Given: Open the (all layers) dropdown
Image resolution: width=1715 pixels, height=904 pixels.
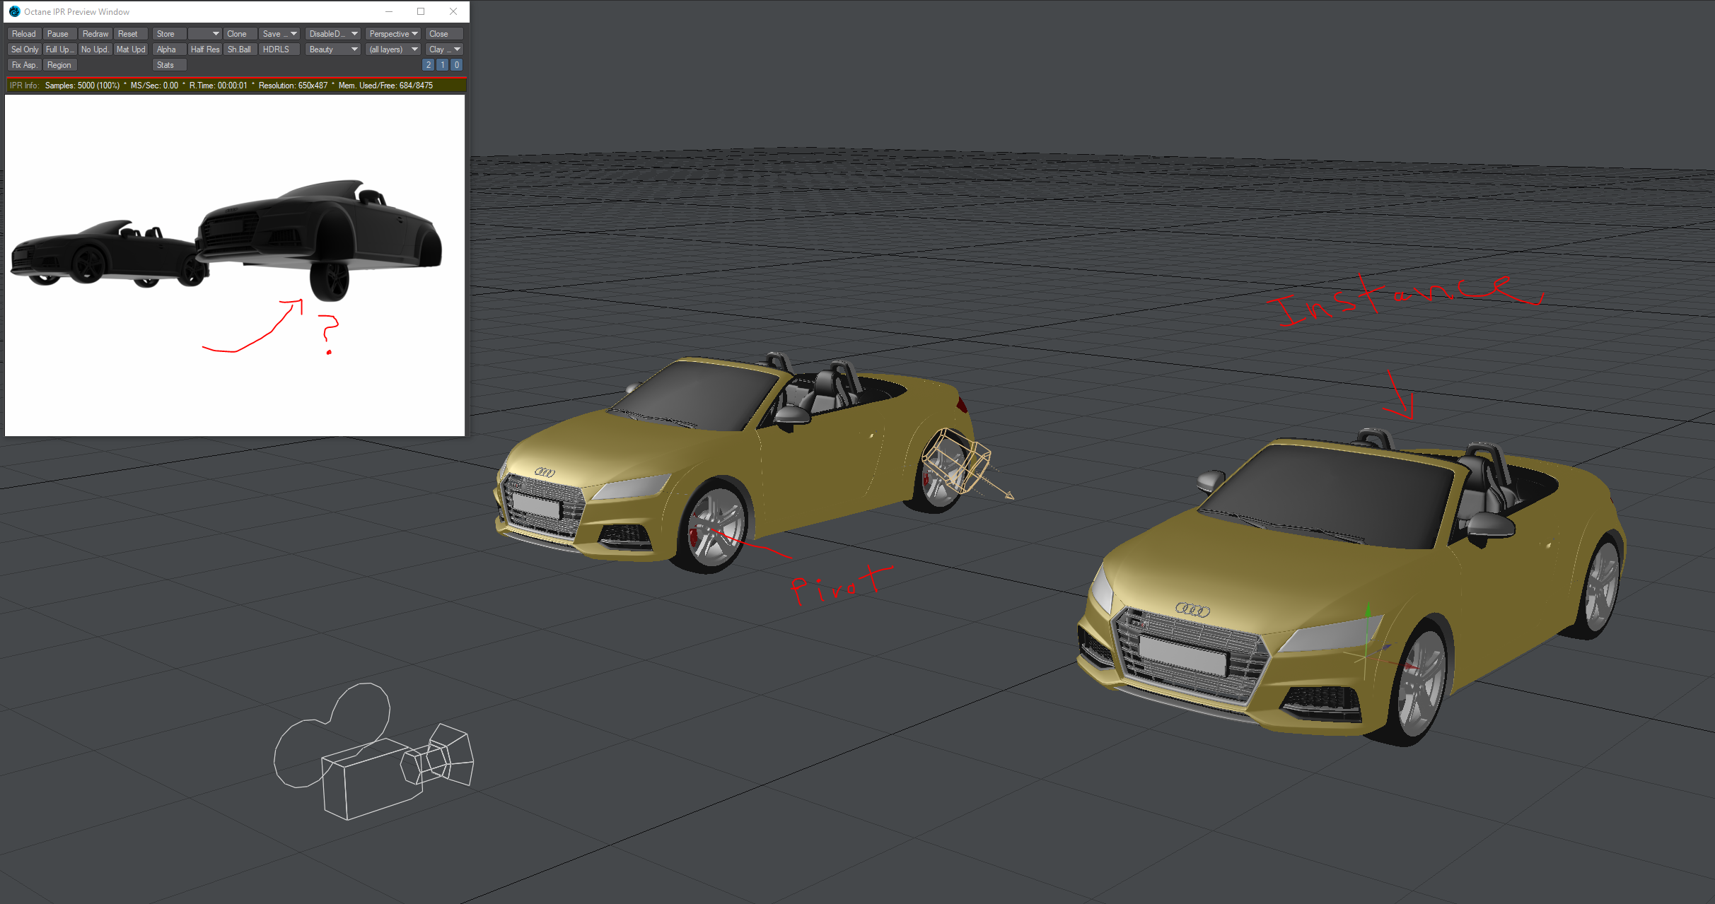Looking at the screenshot, I should coord(393,49).
